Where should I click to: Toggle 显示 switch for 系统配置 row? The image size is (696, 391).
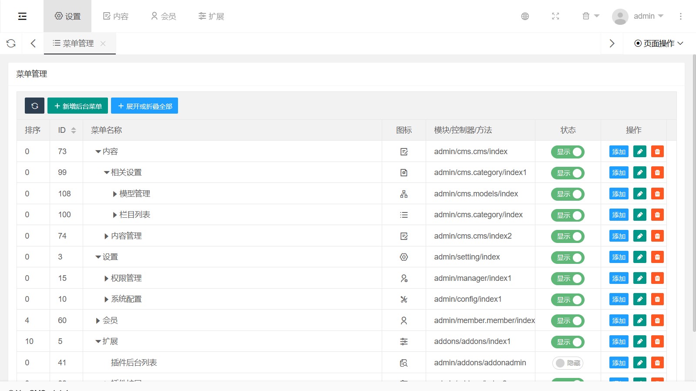(x=568, y=300)
